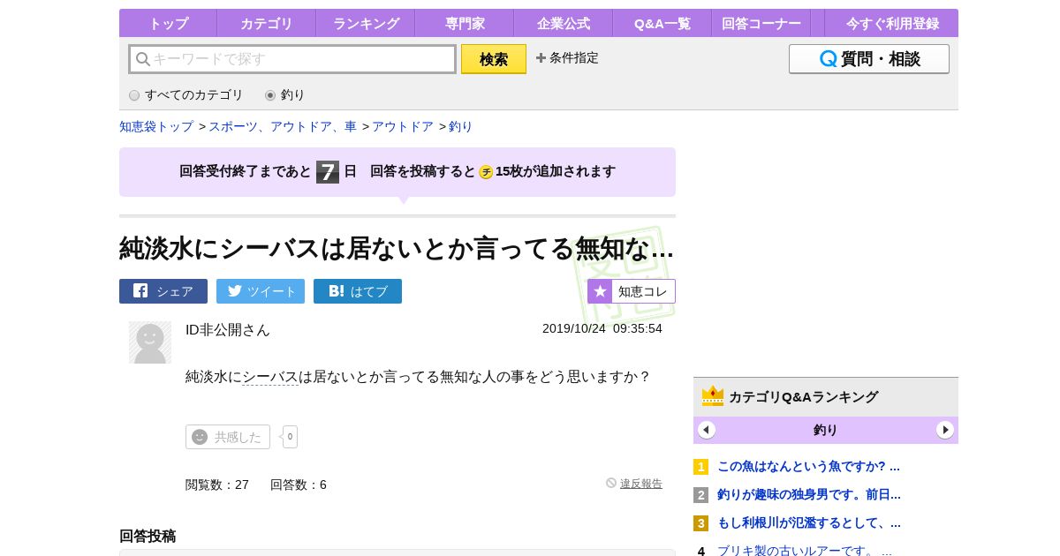1060x556 pixels.
Task: Go to 知恵袋トップ breadcrumb
Action: 156,126
